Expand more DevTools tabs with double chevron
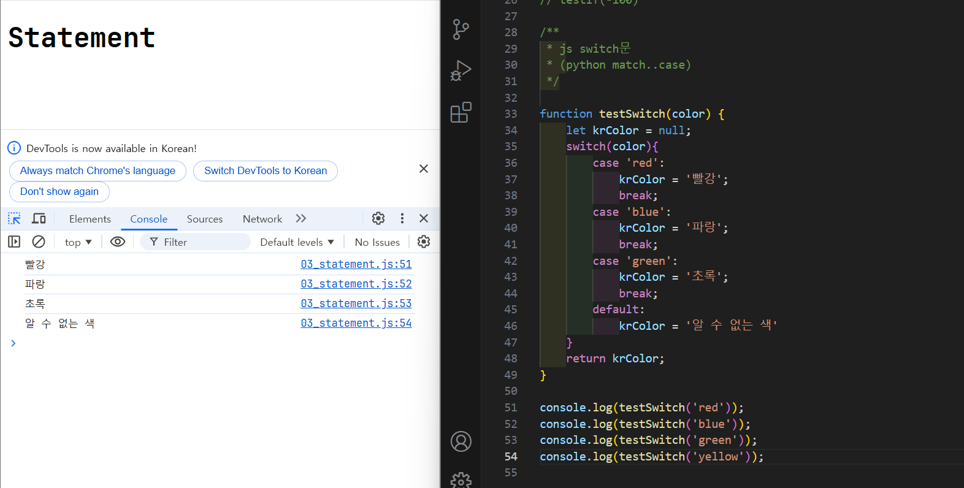 click(300, 218)
